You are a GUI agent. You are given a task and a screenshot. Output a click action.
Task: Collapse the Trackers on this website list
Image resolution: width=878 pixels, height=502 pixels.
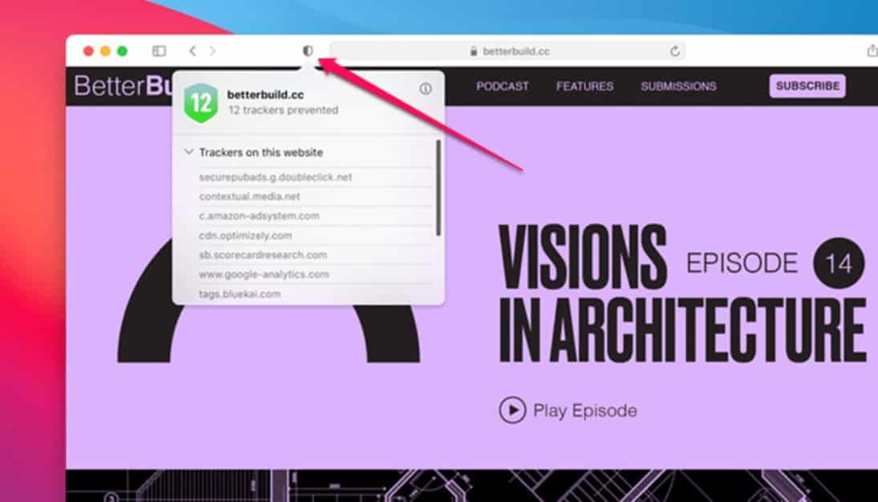pyautogui.click(x=188, y=152)
